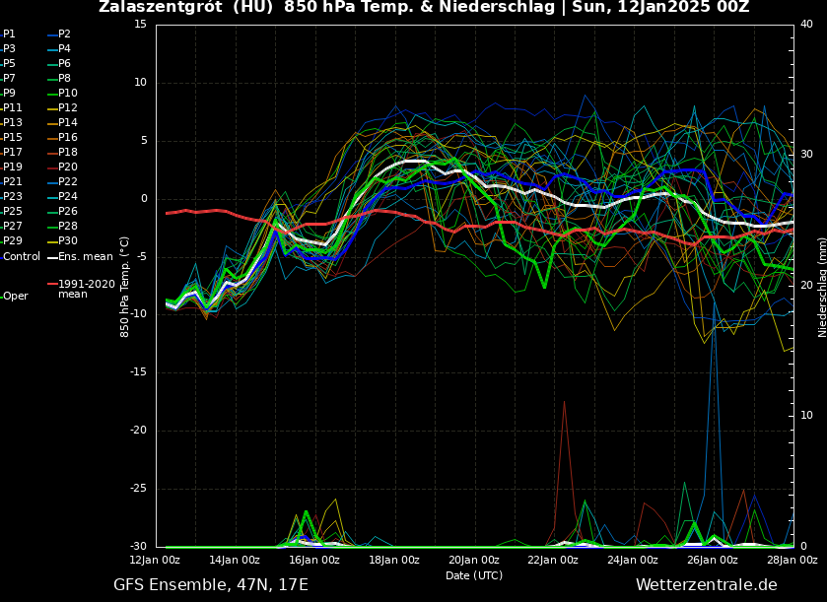Click the Oper legend entry
The image size is (827, 602).
point(16,297)
